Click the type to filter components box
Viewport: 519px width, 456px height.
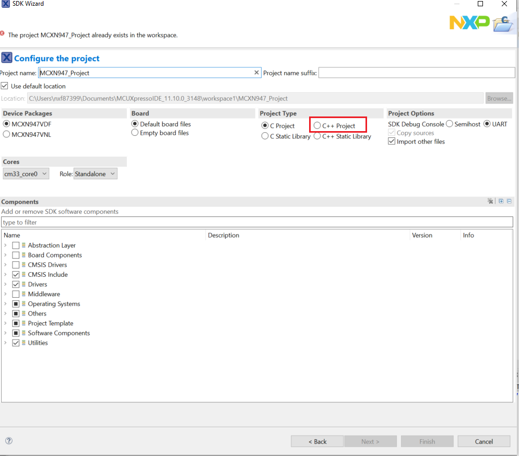pos(257,222)
